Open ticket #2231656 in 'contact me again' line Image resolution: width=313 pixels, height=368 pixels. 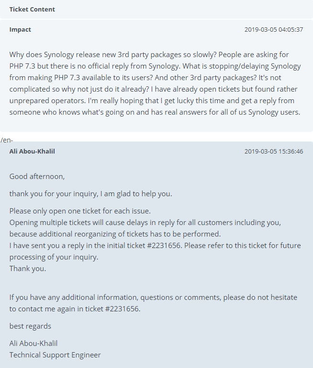[122, 309]
